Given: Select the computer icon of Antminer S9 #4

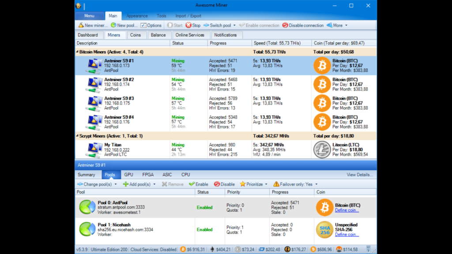Looking at the screenshot, I should 94,122.
